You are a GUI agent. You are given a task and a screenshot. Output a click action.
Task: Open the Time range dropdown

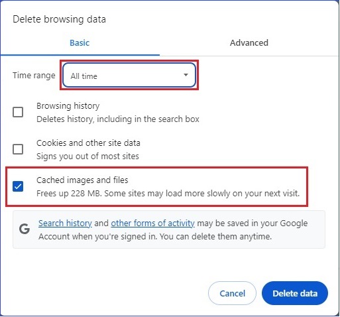tap(129, 75)
